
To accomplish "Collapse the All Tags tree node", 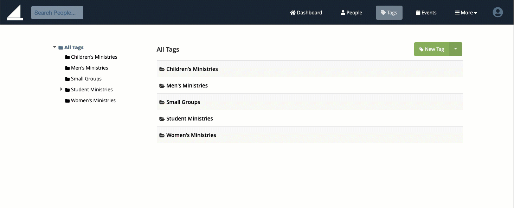I will (54, 47).
